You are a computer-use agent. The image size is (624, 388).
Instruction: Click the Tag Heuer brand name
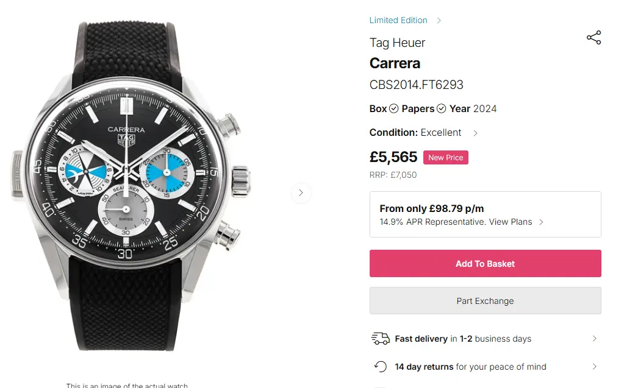click(x=397, y=43)
